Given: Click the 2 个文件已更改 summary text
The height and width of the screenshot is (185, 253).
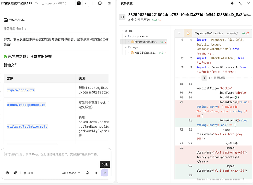Looking at the screenshot, I should 139,20.
